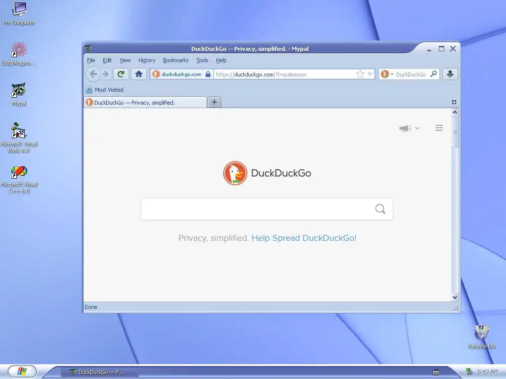Click the magnifier in browser search box

pos(434,74)
